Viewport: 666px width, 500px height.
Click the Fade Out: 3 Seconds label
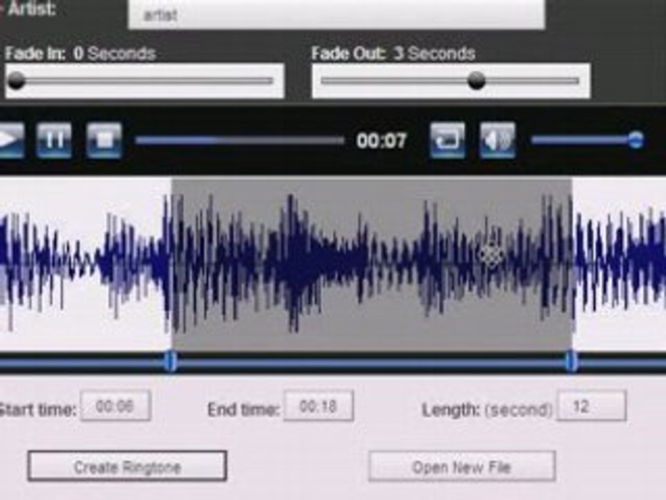[393, 53]
